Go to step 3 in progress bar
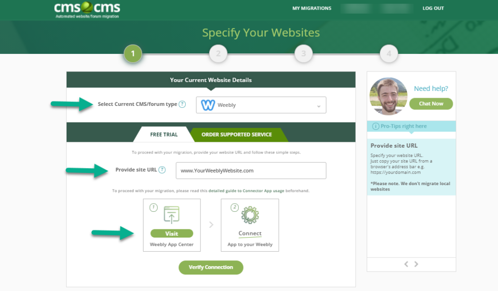498x291 pixels. point(303,53)
